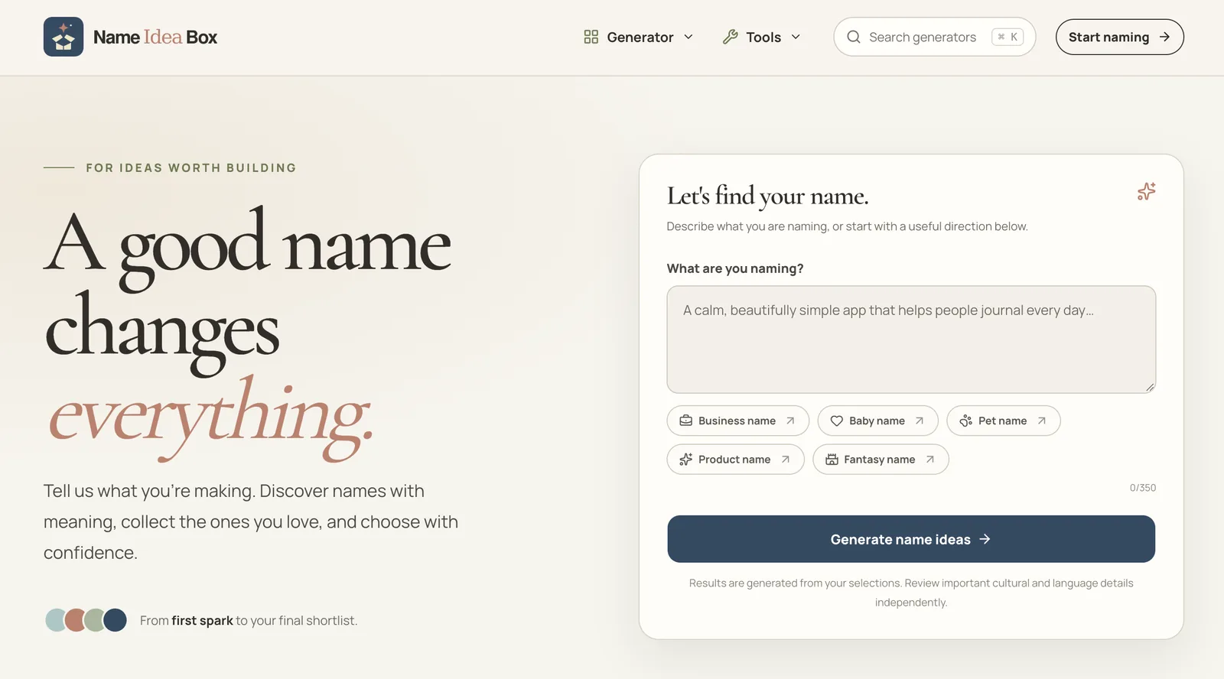Click the FOR IDEAS WORTH BUILDING label
The height and width of the screenshot is (679, 1224).
point(190,167)
